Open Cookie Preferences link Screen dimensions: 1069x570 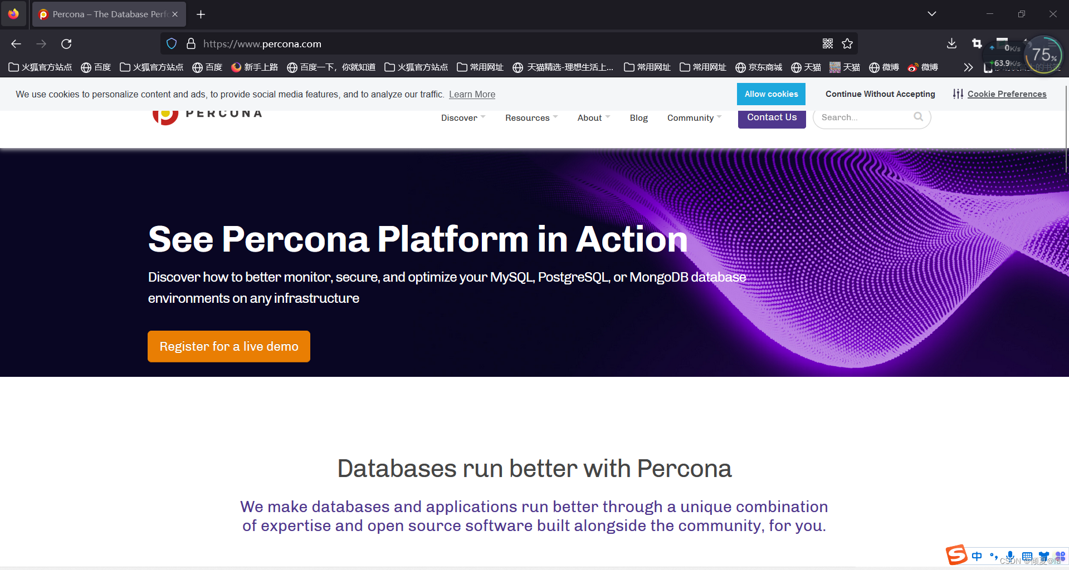(x=1007, y=94)
